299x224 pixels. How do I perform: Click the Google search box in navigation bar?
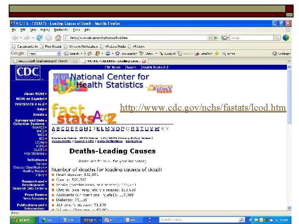coord(252,38)
